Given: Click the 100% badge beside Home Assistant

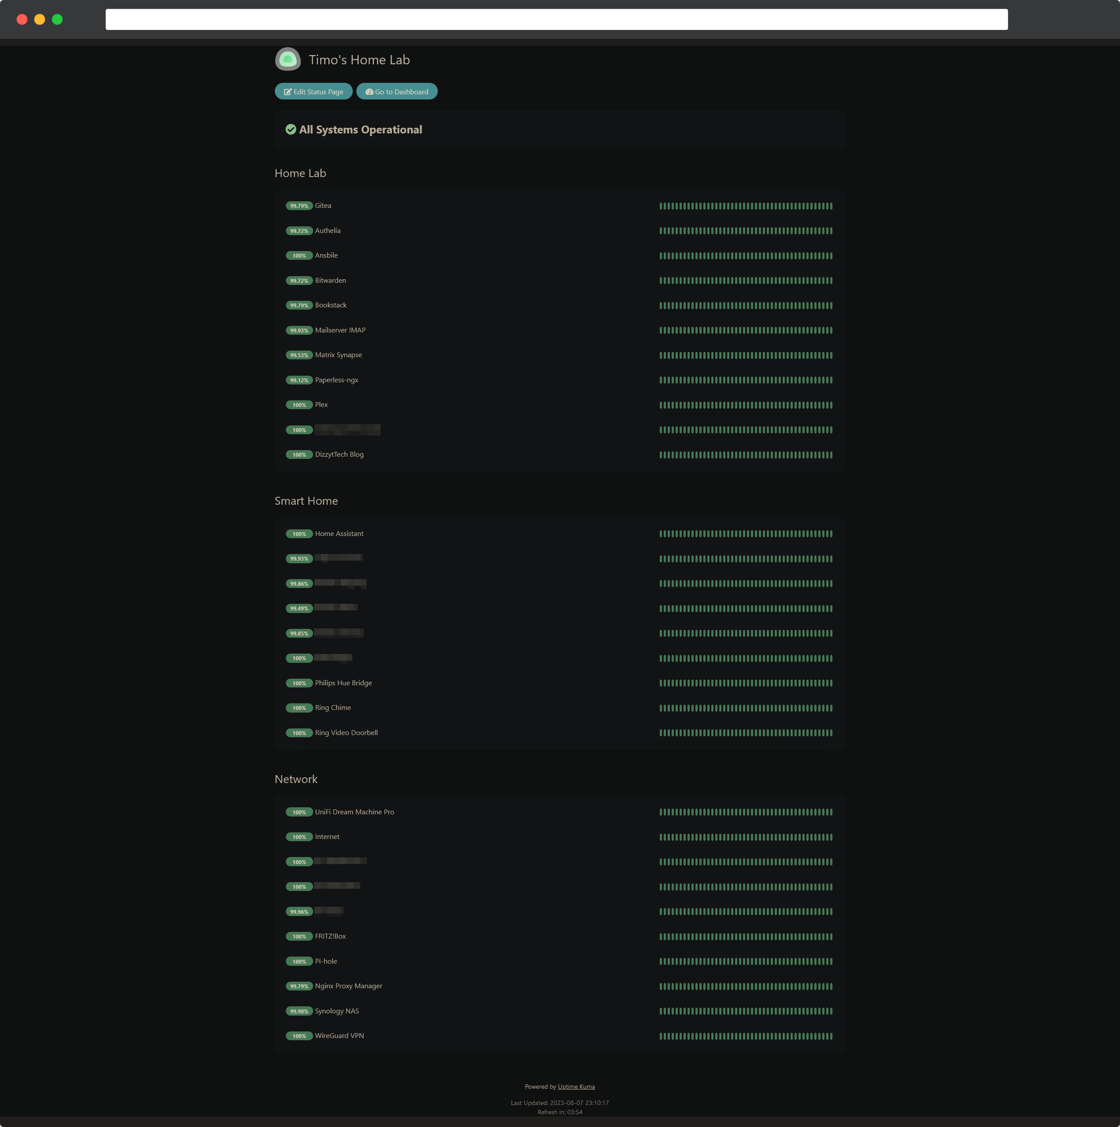Looking at the screenshot, I should point(299,534).
